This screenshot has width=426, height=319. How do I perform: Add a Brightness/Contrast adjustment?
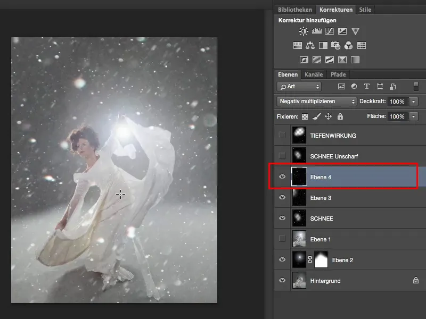304,31
